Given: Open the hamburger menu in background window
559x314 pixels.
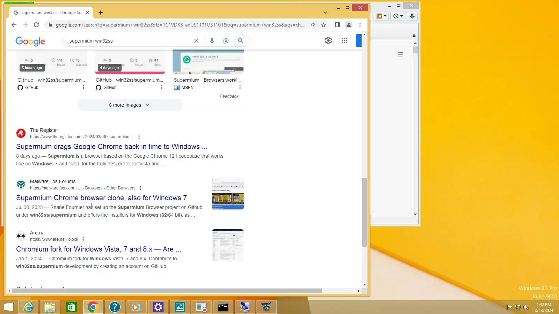Looking at the screenshot, I should [x=401, y=54].
